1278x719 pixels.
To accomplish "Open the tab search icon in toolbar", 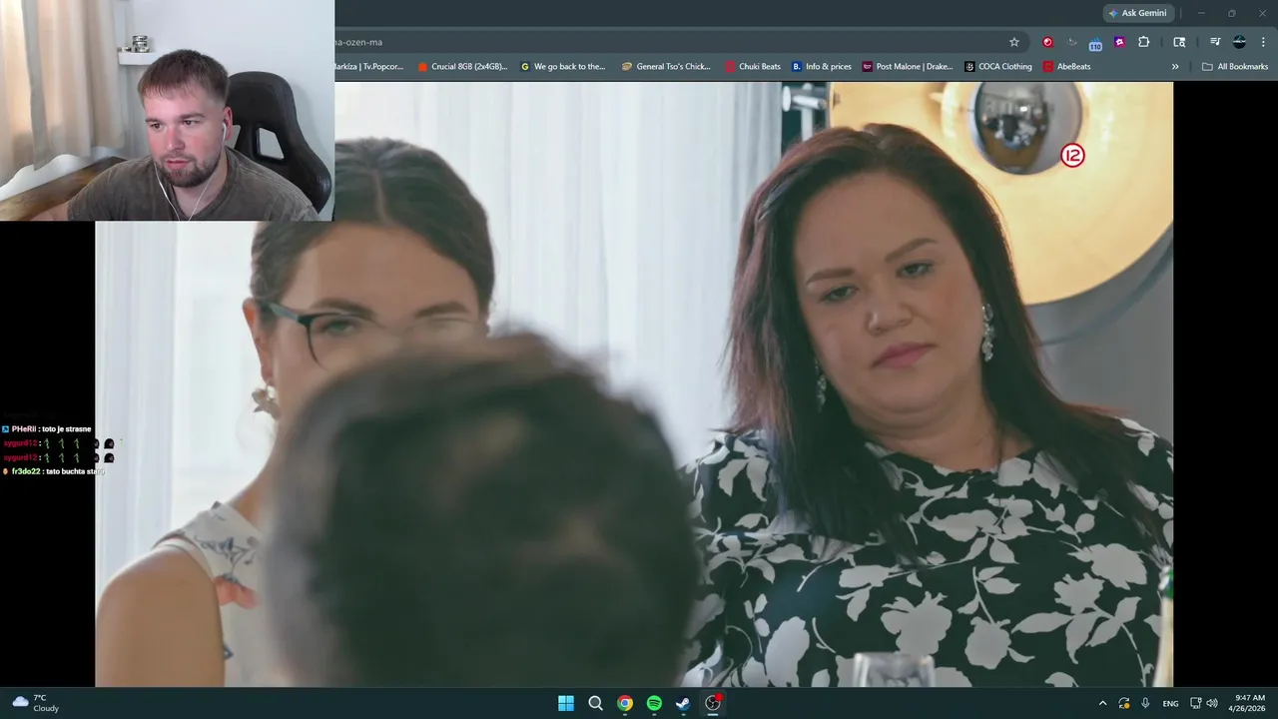I will coord(1179,42).
